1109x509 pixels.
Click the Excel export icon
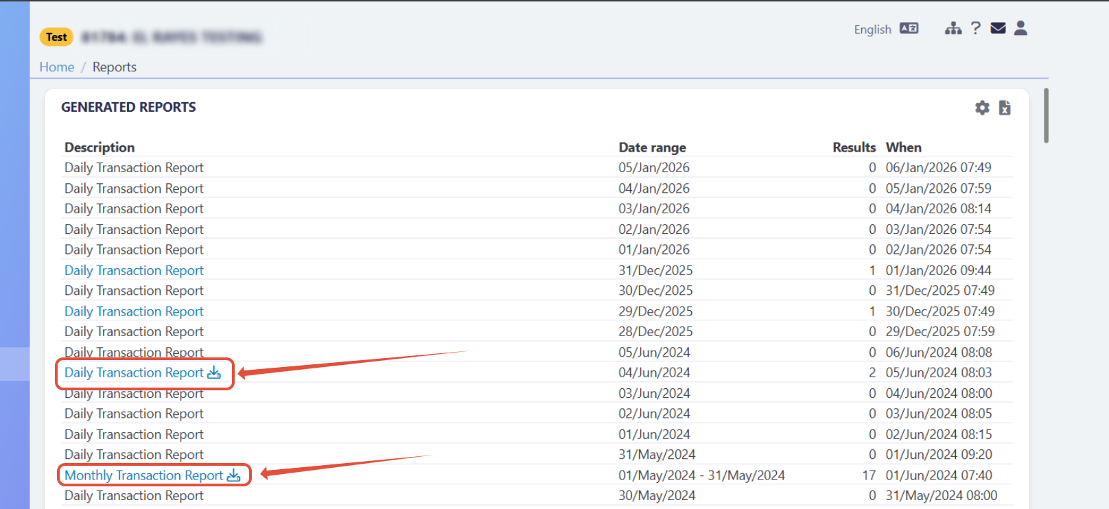click(x=1005, y=108)
